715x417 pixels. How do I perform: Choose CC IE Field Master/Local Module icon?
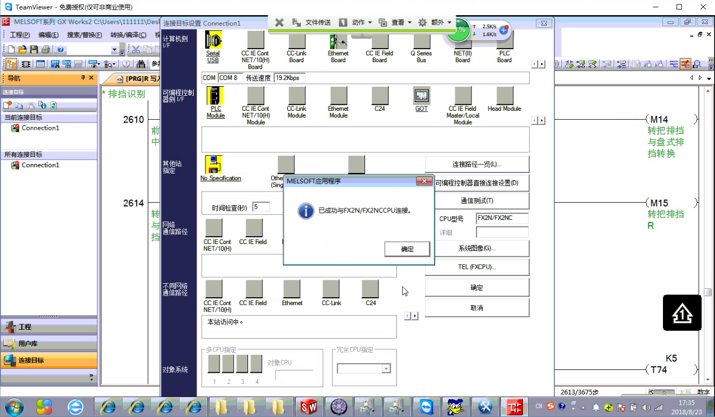[x=462, y=96]
